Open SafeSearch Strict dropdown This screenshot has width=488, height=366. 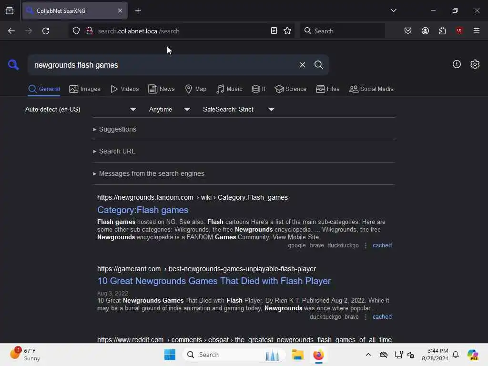pyautogui.click(x=238, y=109)
